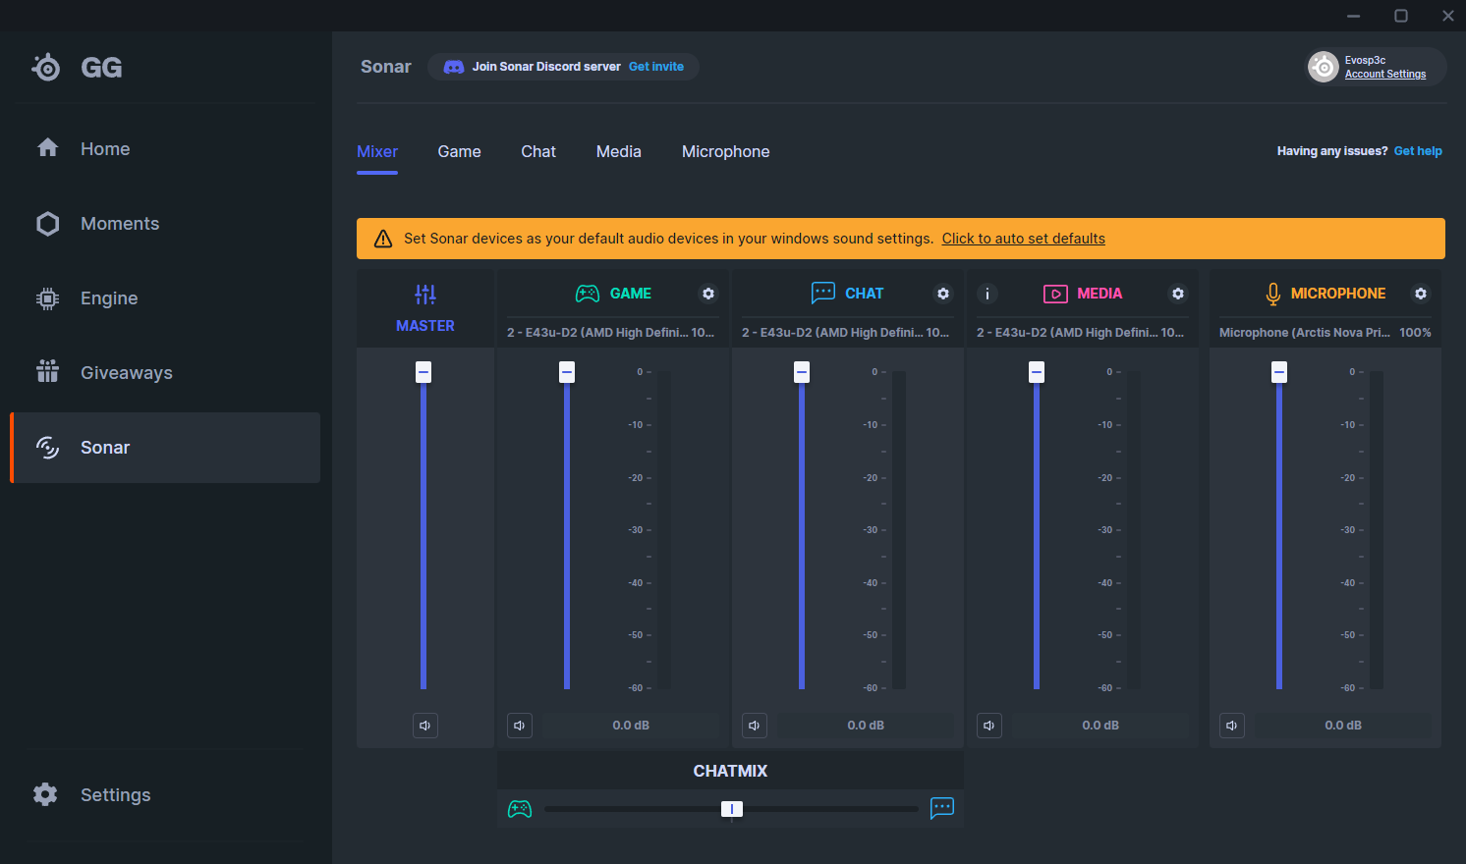Open Settings from the sidebar
Screen dimensions: 1466x864
coord(165,794)
